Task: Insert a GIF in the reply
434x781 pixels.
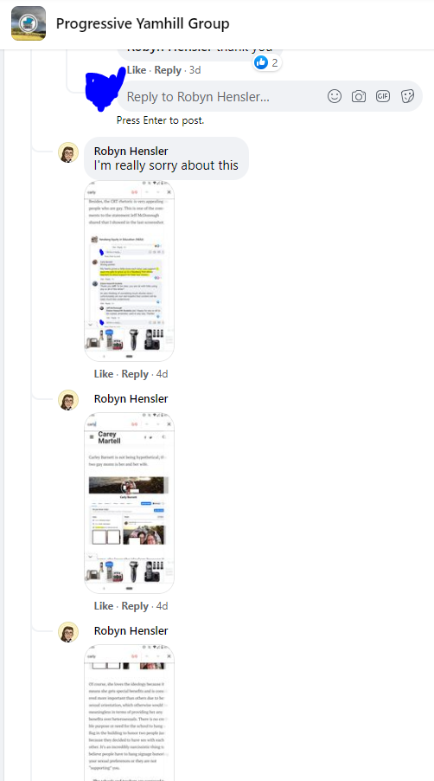Action: tap(382, 96)
